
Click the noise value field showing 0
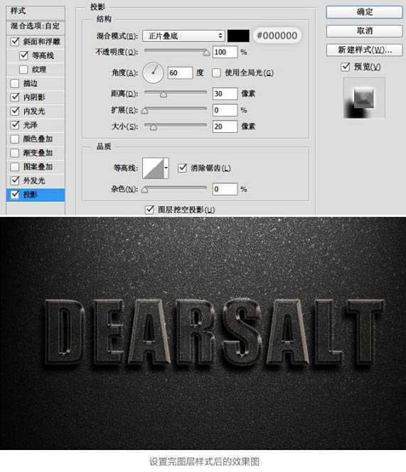tap(225, 189)
